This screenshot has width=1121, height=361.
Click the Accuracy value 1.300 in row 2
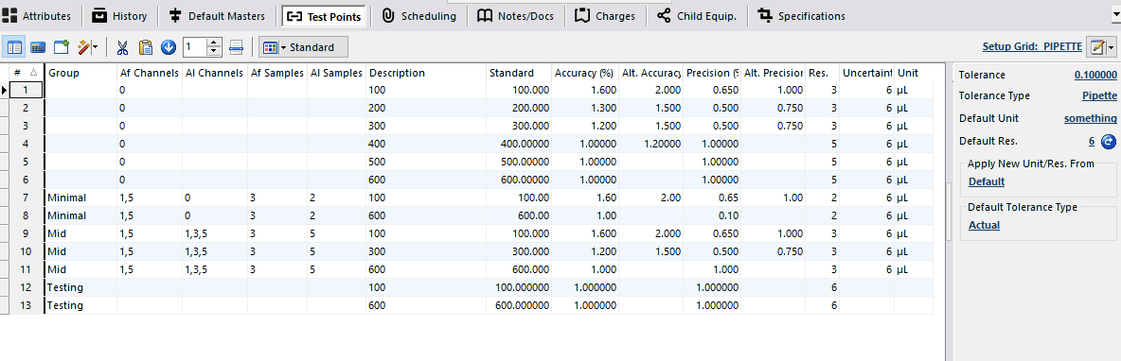tap(585, 109)
